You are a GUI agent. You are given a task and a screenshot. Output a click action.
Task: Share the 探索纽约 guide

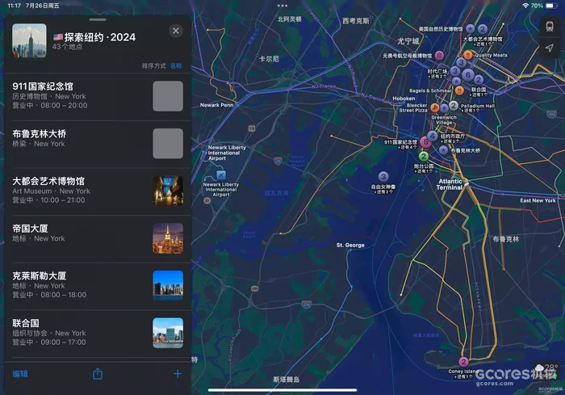[98, 374]
